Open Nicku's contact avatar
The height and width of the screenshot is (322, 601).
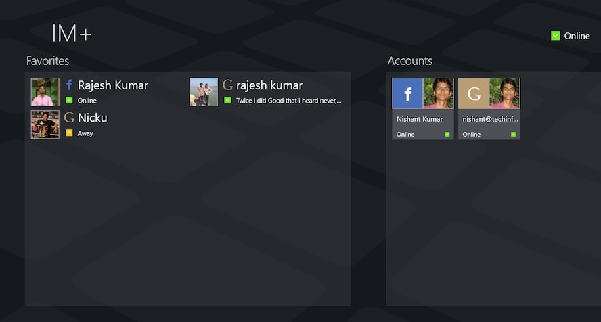pos(45,124)
